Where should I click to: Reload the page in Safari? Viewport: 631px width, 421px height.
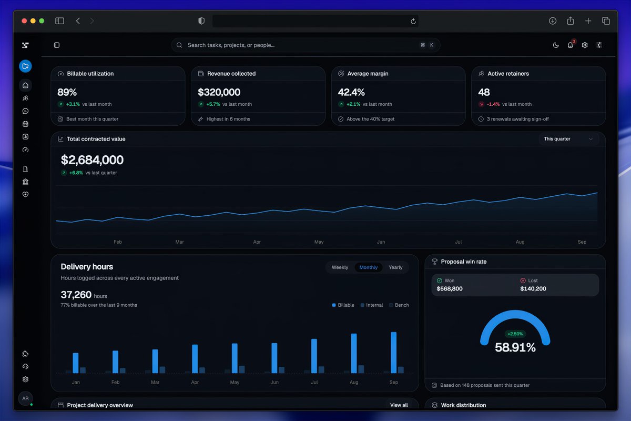coord(413,21)
